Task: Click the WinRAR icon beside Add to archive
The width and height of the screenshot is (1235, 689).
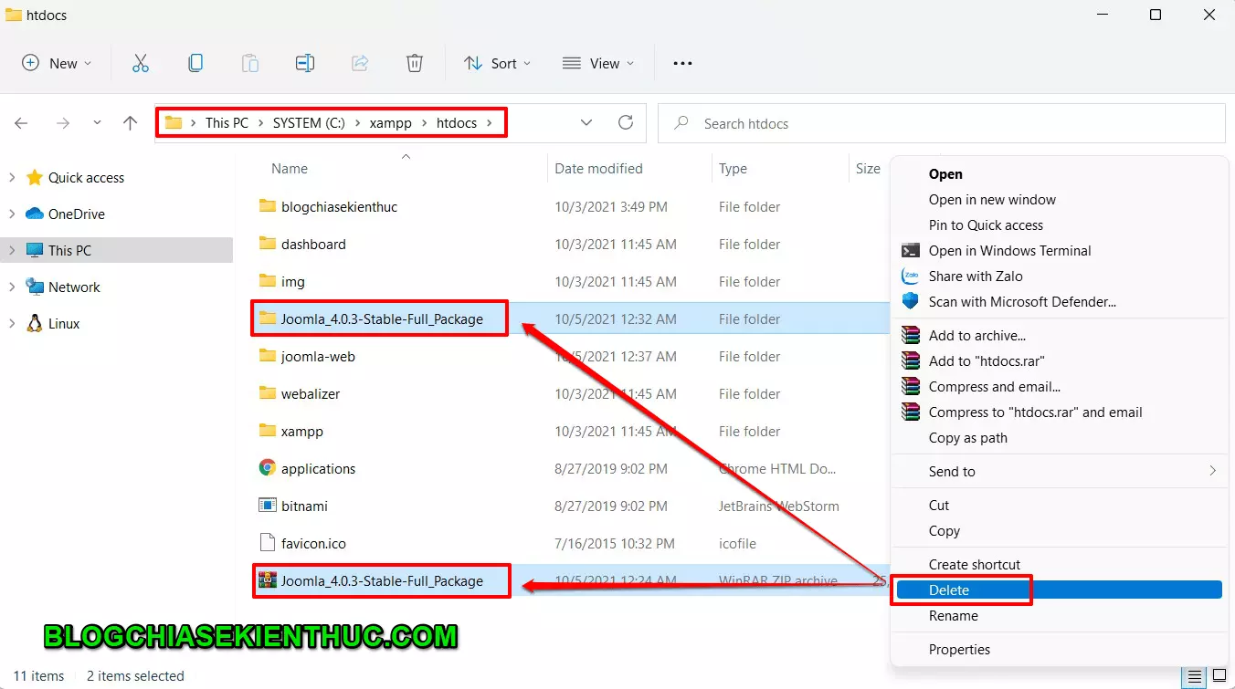Action: 910,336
